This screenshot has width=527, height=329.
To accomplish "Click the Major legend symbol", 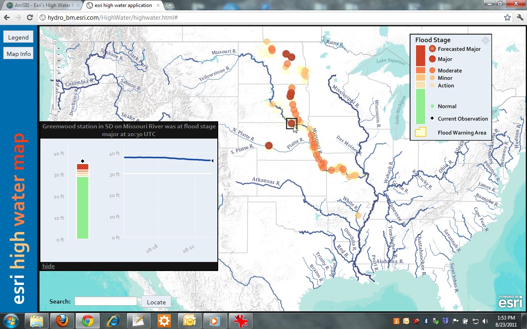I will point(432,59).
